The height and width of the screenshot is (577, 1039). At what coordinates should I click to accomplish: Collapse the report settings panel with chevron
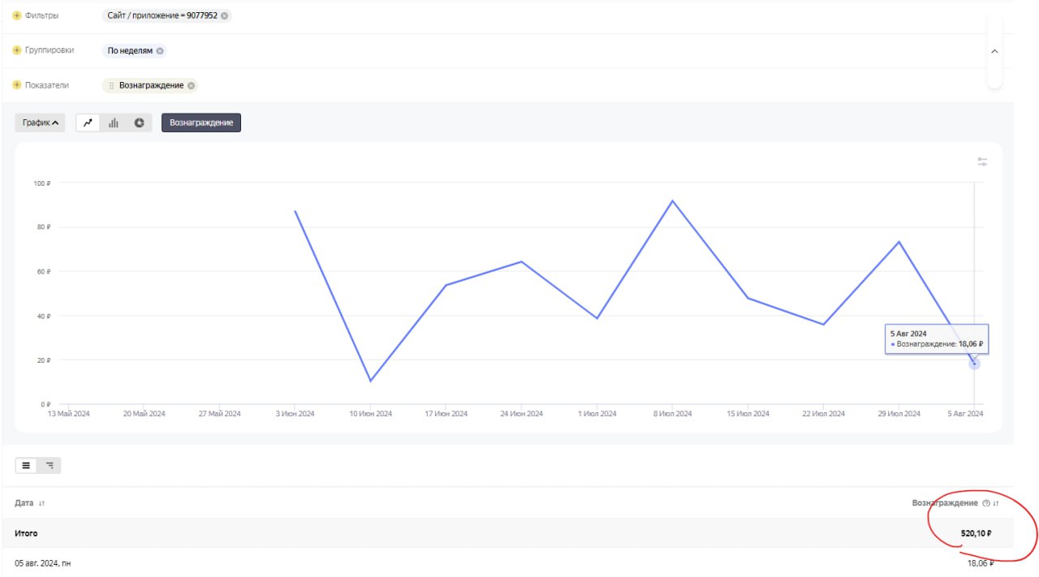point(994,51)
